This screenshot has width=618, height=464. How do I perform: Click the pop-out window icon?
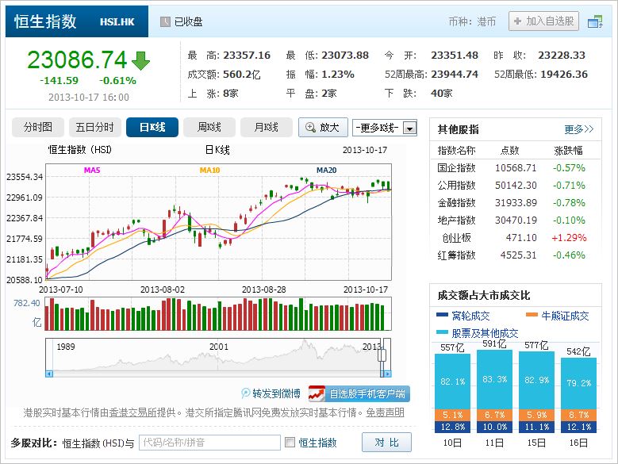tap(595, 21)
